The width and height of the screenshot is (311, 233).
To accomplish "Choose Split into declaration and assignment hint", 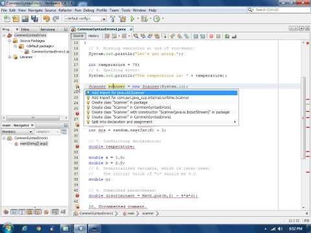I will (x=161, y=122).
